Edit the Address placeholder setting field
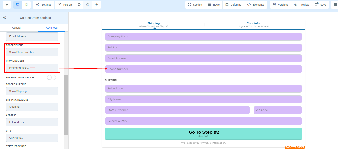Viewport: 338px width, 149px height. tap(32, 122)
